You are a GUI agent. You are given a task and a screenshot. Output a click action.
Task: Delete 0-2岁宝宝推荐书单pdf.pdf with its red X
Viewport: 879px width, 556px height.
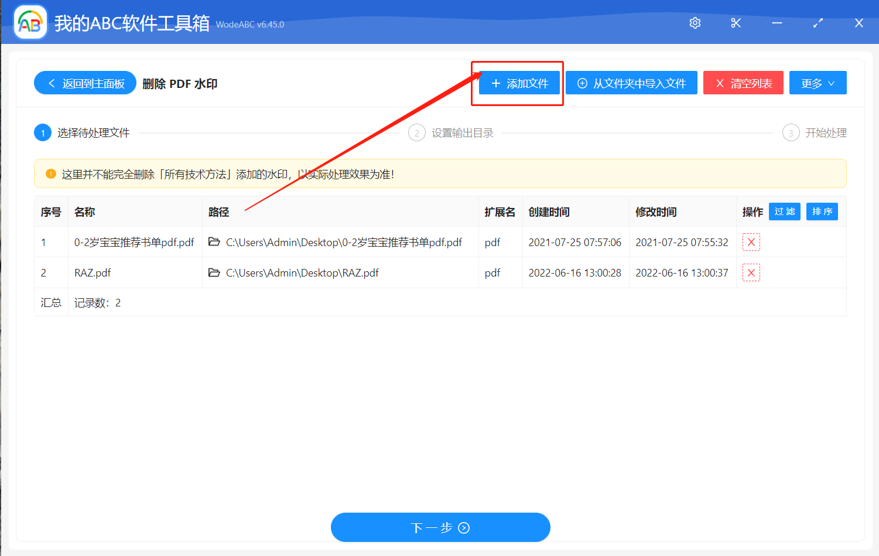pos(751,241)
